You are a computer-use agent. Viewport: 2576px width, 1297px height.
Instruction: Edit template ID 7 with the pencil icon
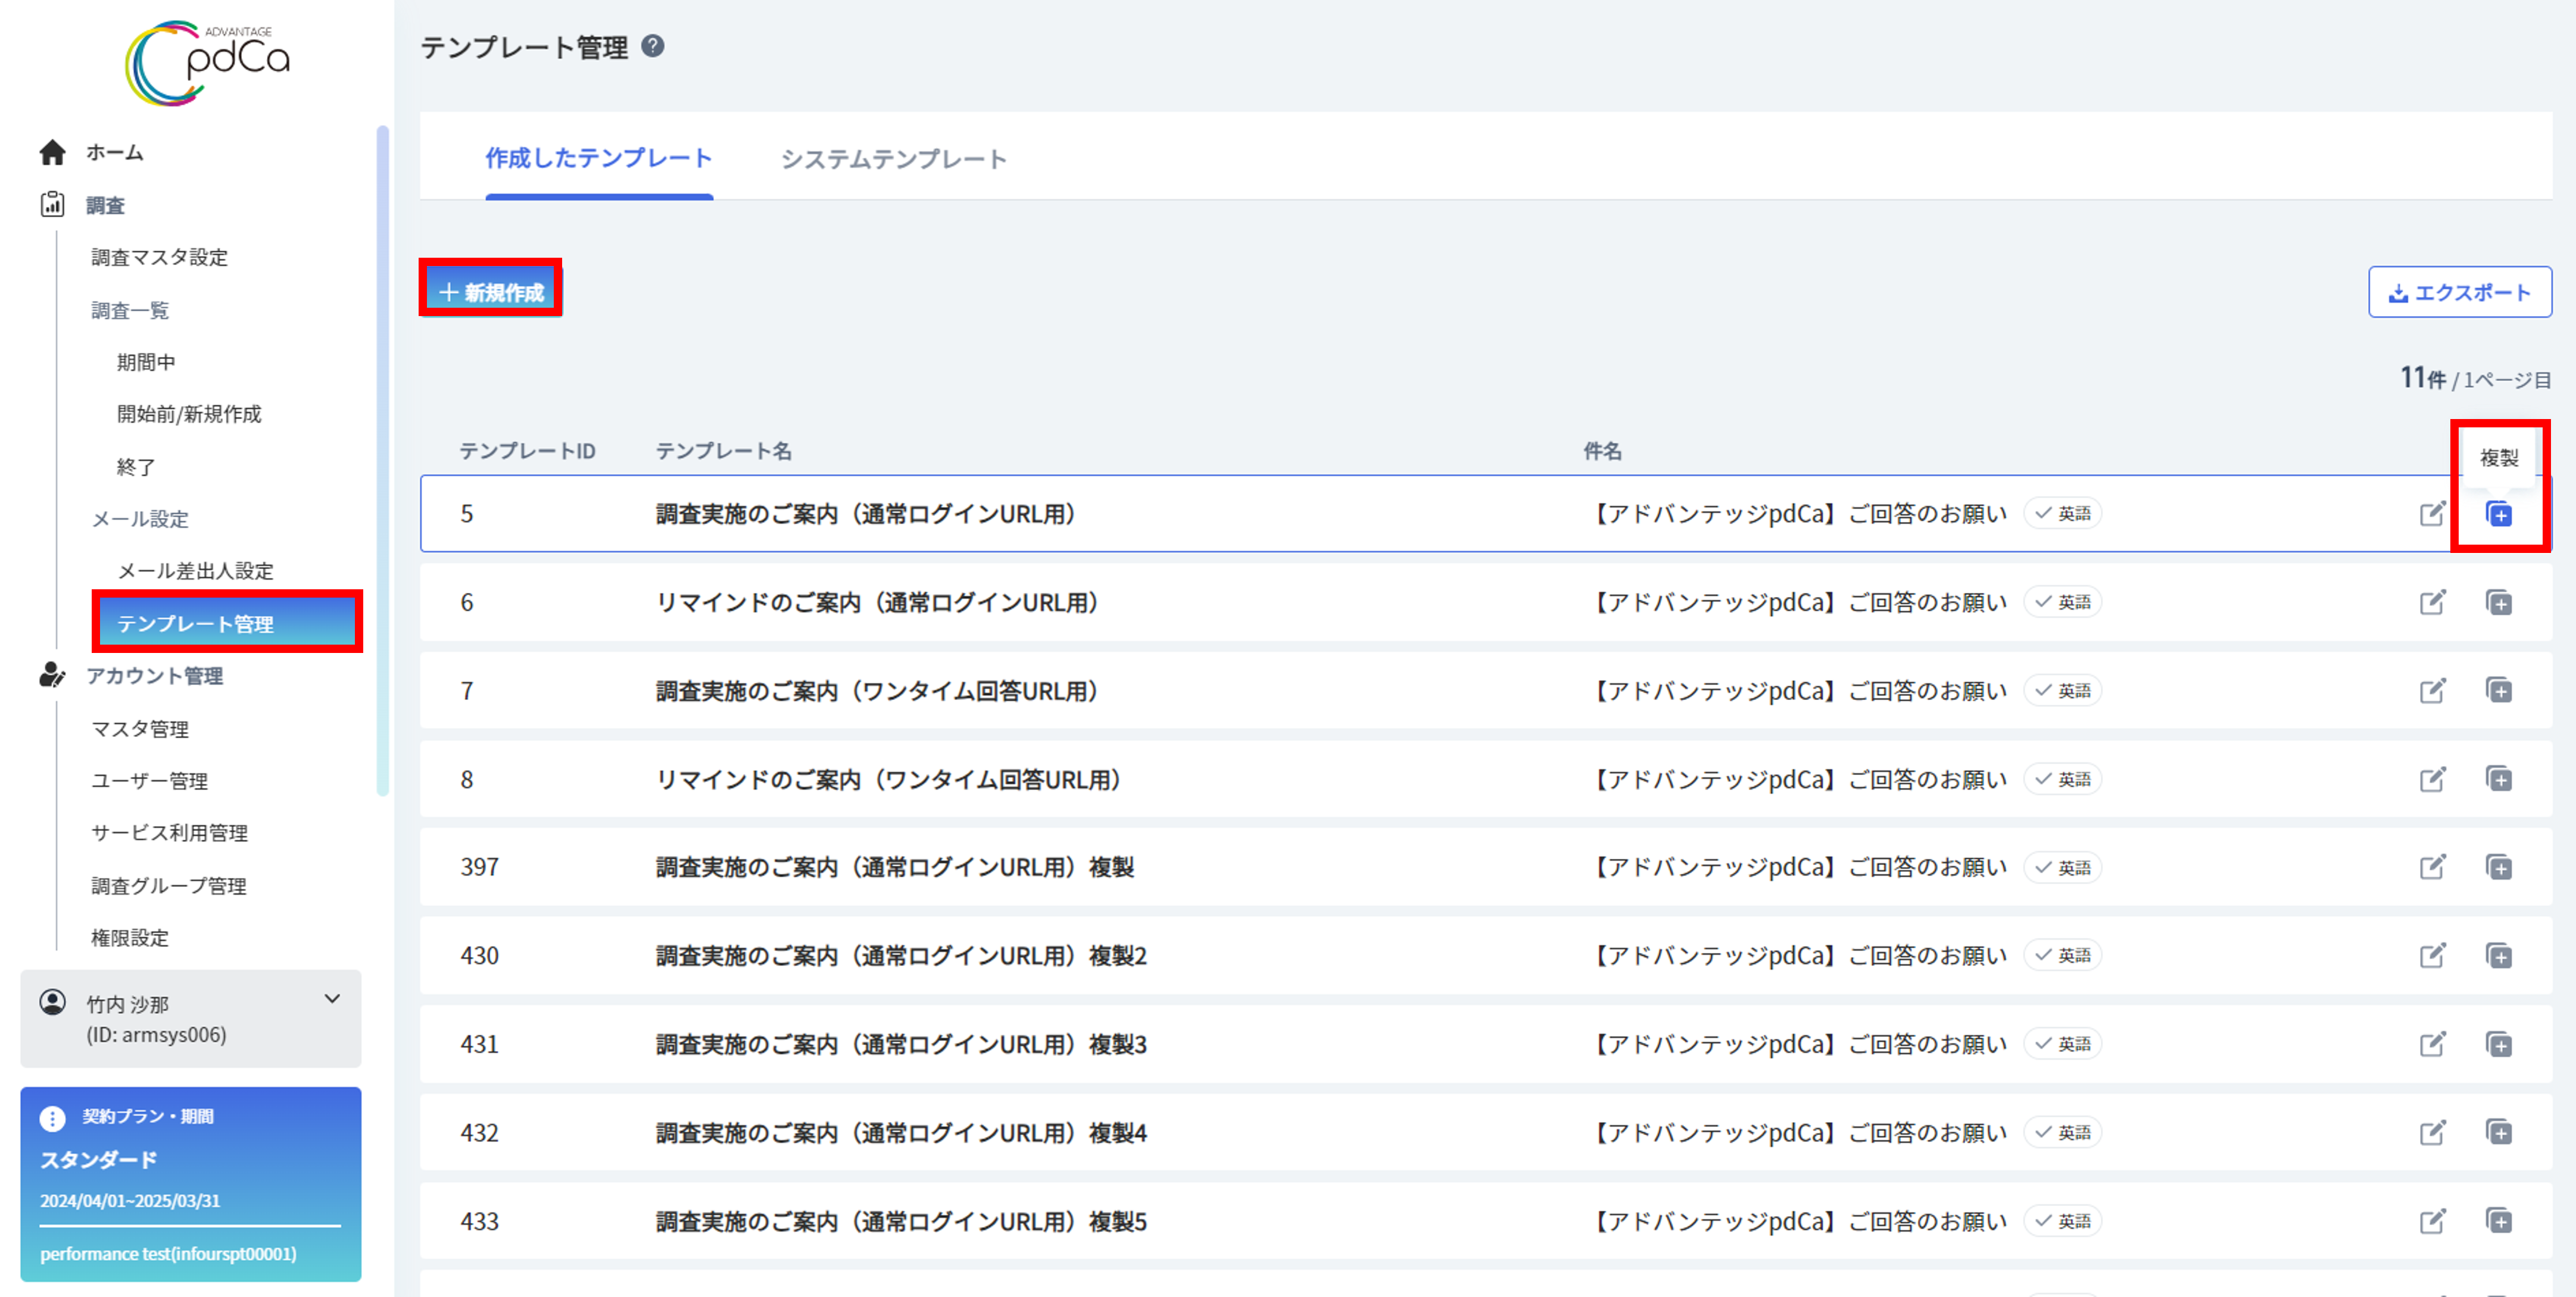click(2432, 690)
